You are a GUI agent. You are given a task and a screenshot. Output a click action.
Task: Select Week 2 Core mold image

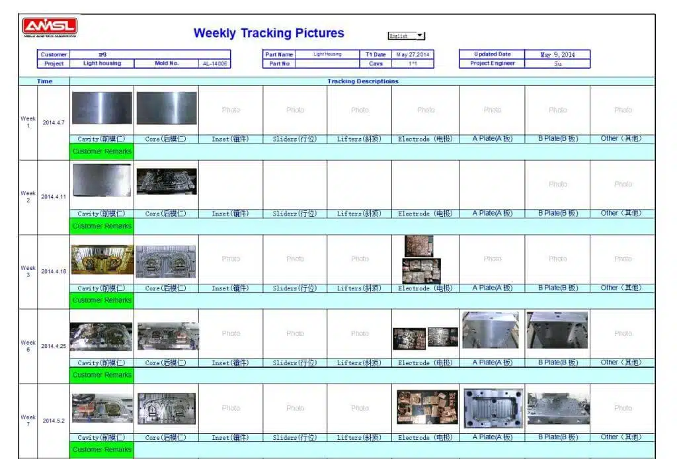[x=167, y=182]
